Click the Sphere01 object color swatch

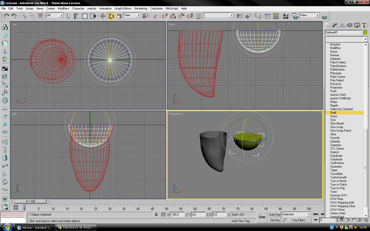365,32
